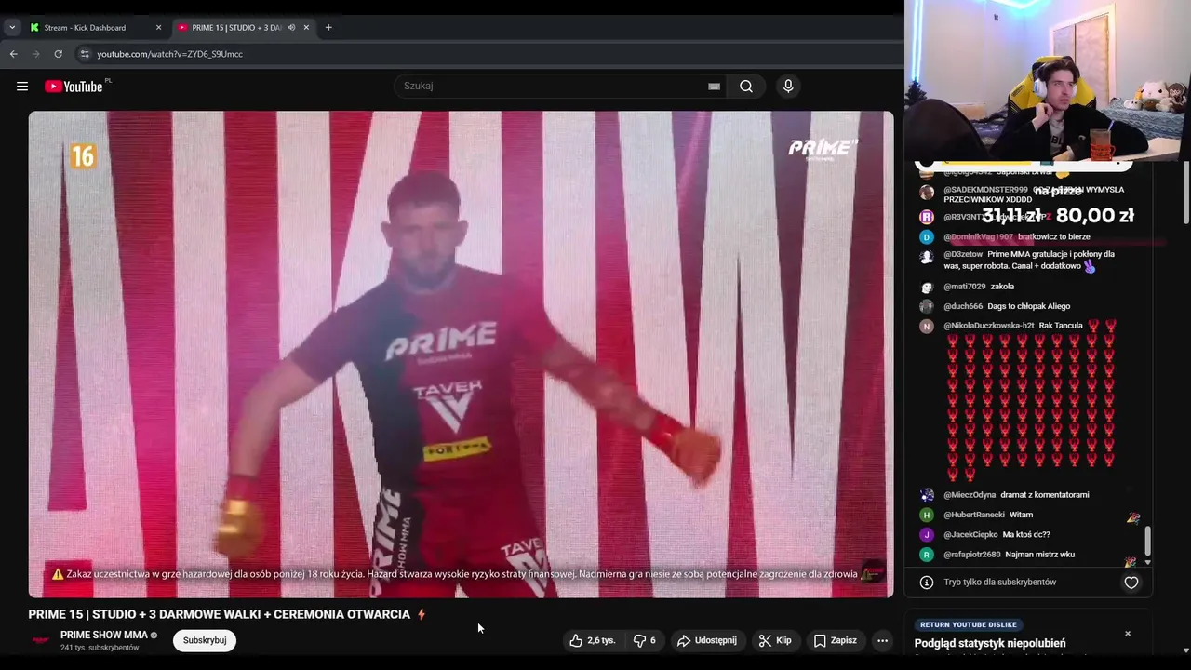Open the PRIME SHOW MMA channel avatar

pos(40,640)
